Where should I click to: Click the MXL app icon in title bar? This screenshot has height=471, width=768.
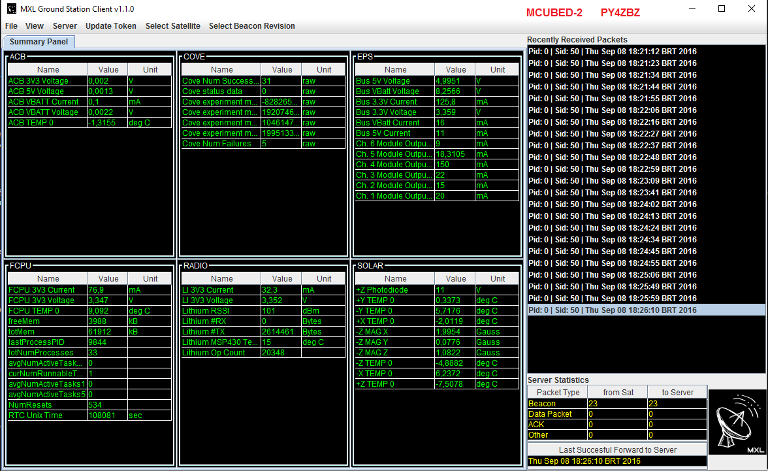pyautogui.click(x=11, y=9)
